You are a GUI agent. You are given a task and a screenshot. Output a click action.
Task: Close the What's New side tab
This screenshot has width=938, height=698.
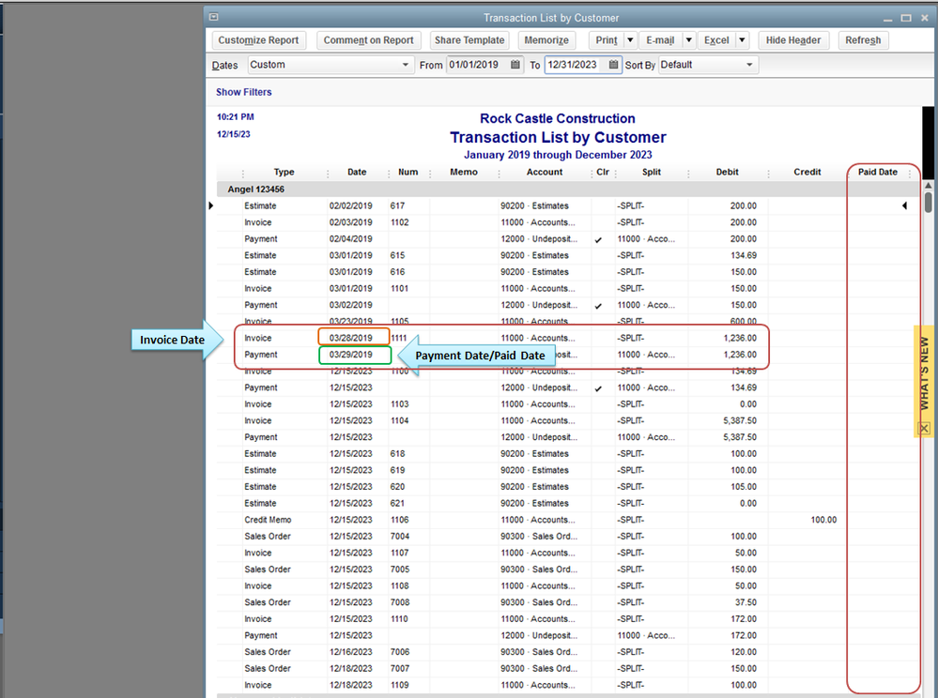click(924, 428)
